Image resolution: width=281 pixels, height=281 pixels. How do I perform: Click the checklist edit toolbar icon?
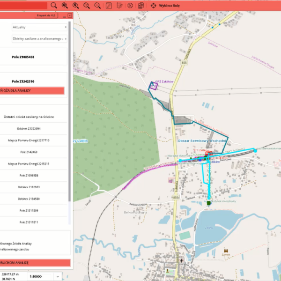[119, 5]
